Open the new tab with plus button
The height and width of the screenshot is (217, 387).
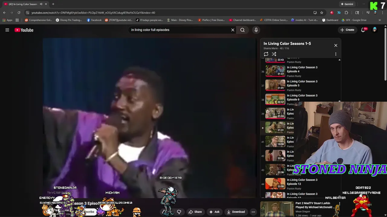[x=53, y=4]
